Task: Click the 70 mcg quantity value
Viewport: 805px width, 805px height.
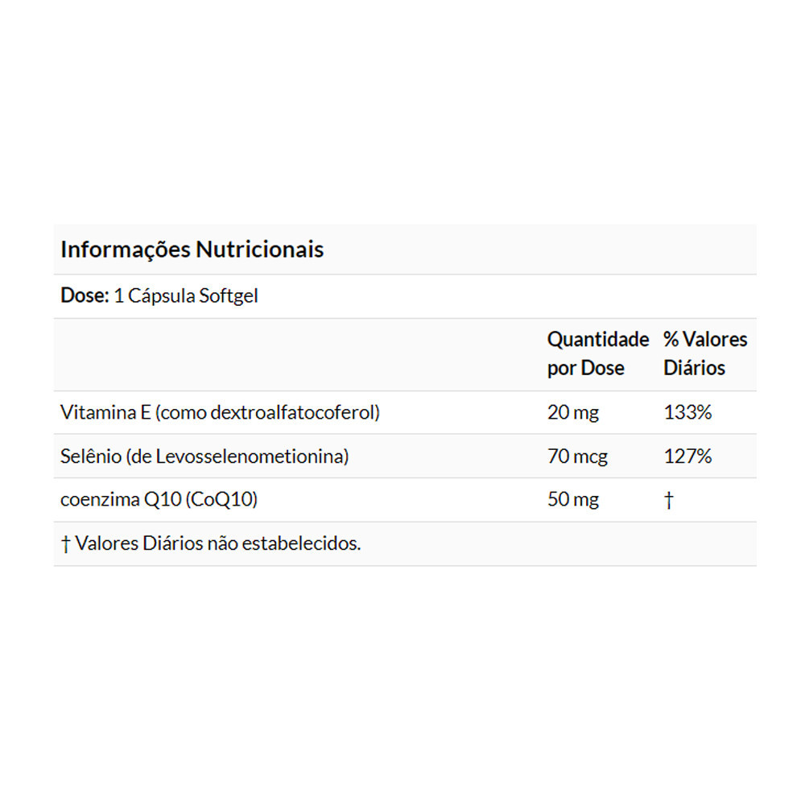Action: pos(577,456)
